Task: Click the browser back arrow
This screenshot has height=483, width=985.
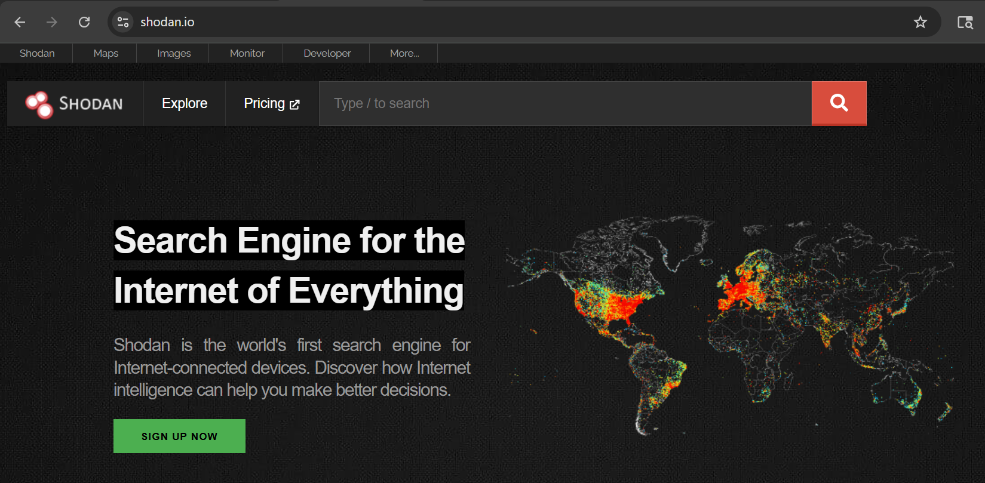Action: (20, 22)
